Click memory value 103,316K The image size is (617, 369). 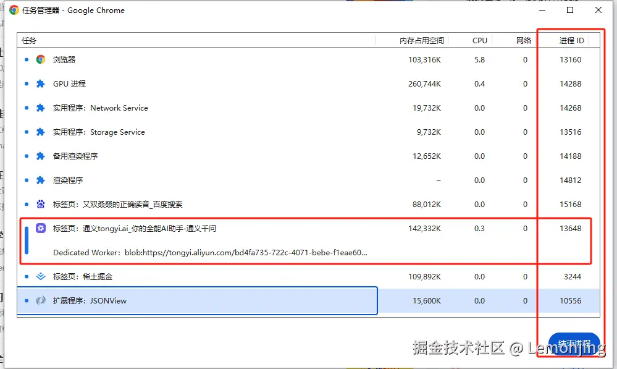(424, 59)
